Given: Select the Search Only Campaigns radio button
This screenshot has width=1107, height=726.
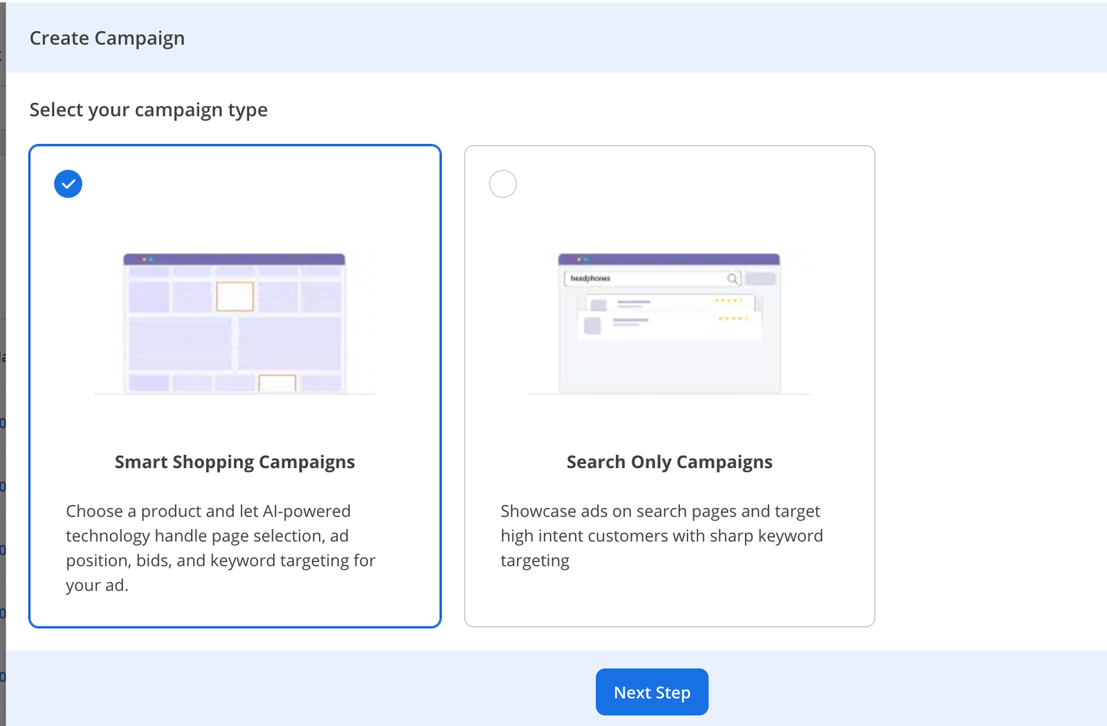Looking at the screenshot, I should (x=503, y=184).
